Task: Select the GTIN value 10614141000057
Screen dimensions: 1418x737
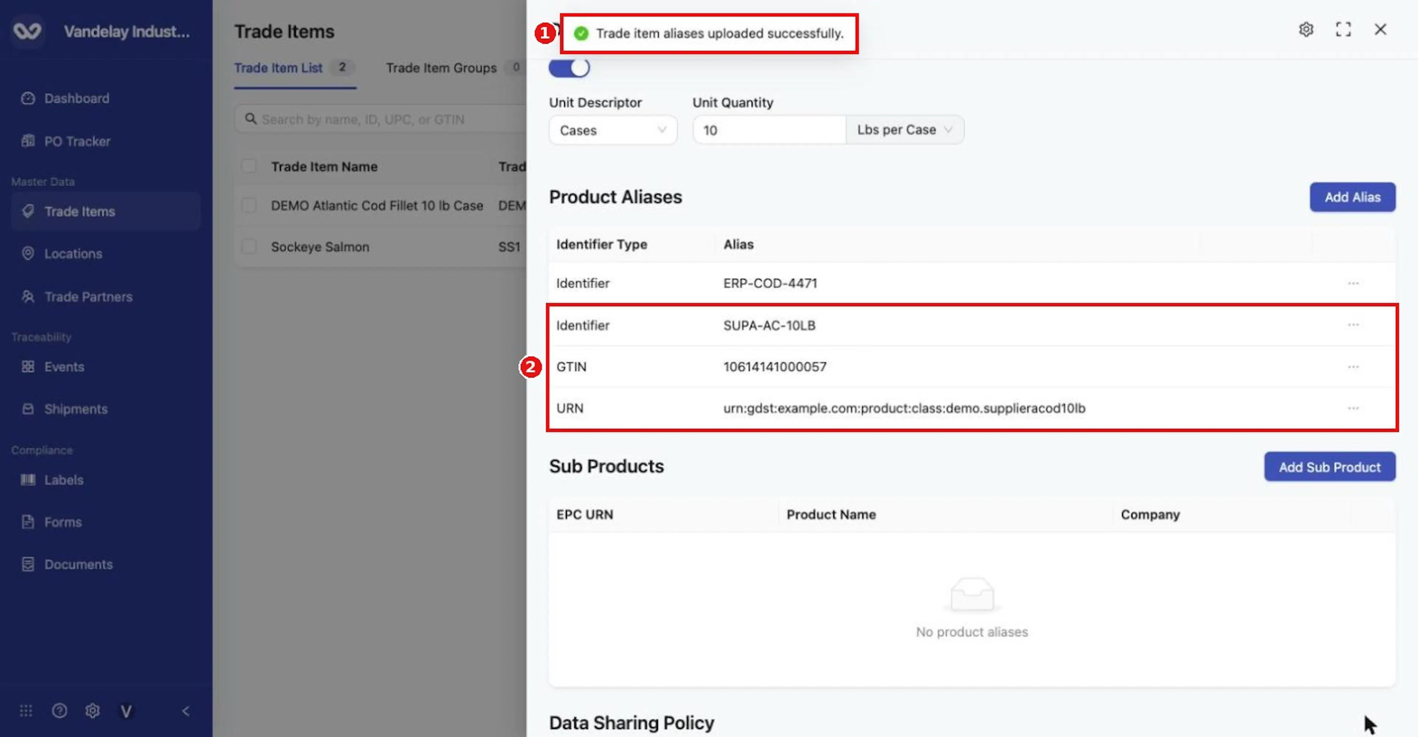Action: click(x=774, y=367)
